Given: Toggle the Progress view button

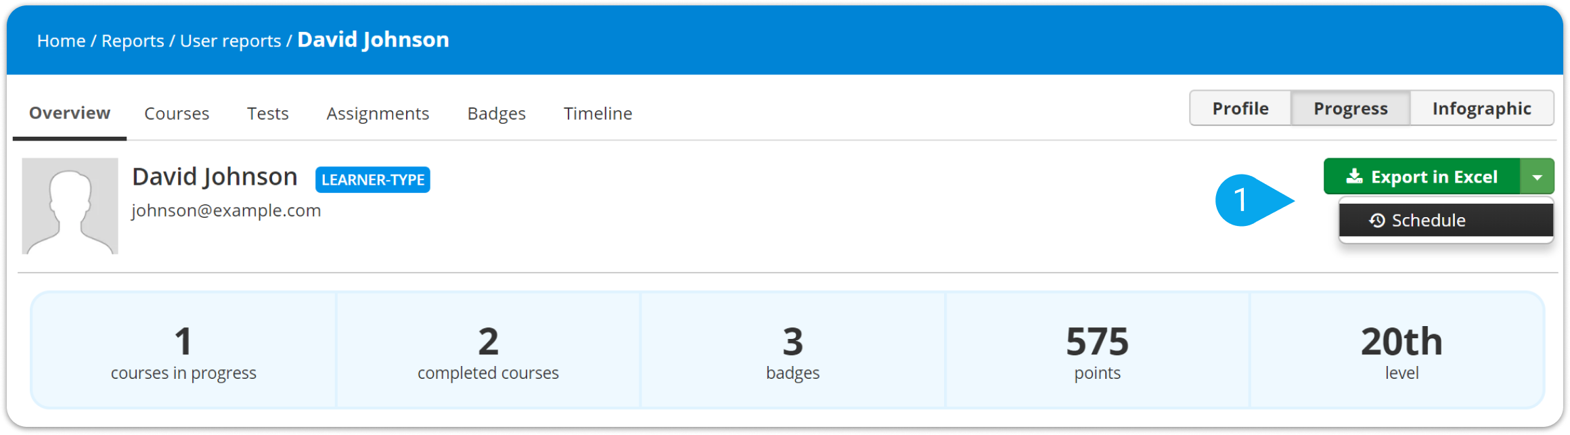Looking at the screenshot, I should pyautogui.click(x=1351, y=108).
